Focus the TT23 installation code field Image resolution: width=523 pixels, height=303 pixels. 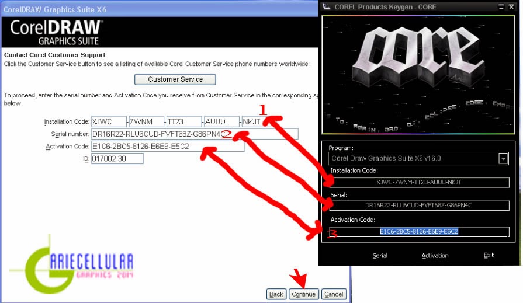[185, 121]
